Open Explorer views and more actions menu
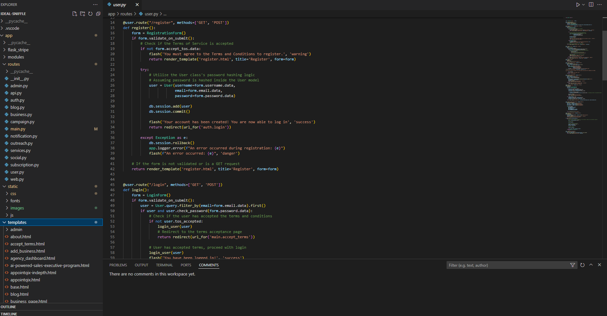 95,5
